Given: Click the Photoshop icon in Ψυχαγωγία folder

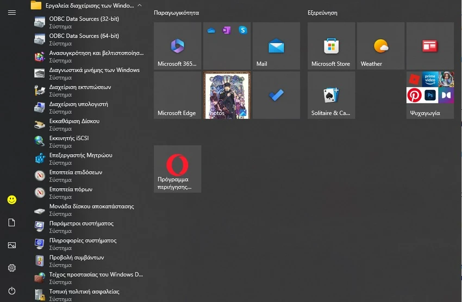Looking at the screenshot, I should pyautogui.click(x=430, y=95).
